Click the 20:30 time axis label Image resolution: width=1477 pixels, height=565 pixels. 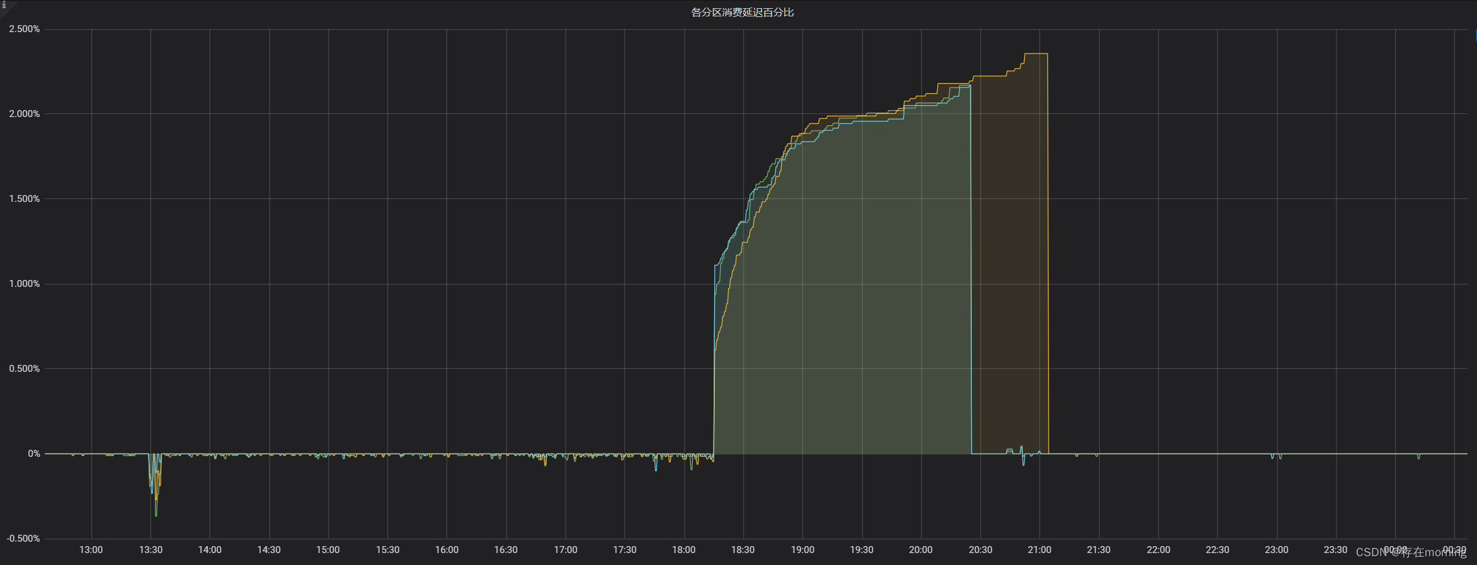click(x=981, y=550)
